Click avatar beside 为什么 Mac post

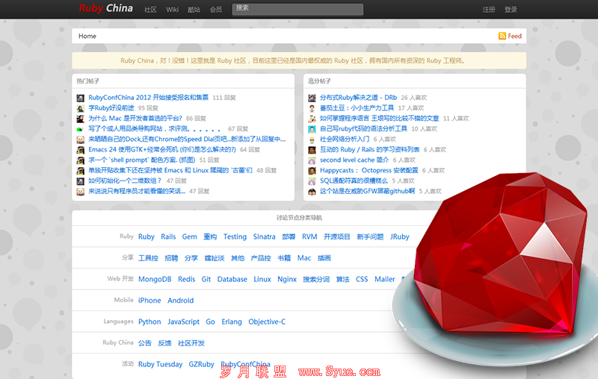[80, 119]
